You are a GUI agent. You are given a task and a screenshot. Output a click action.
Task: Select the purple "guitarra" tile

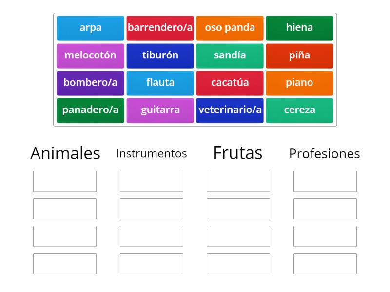[160, 110]
